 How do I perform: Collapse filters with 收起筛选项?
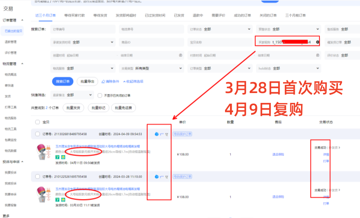pyautogui.click(x=133, y=81)
